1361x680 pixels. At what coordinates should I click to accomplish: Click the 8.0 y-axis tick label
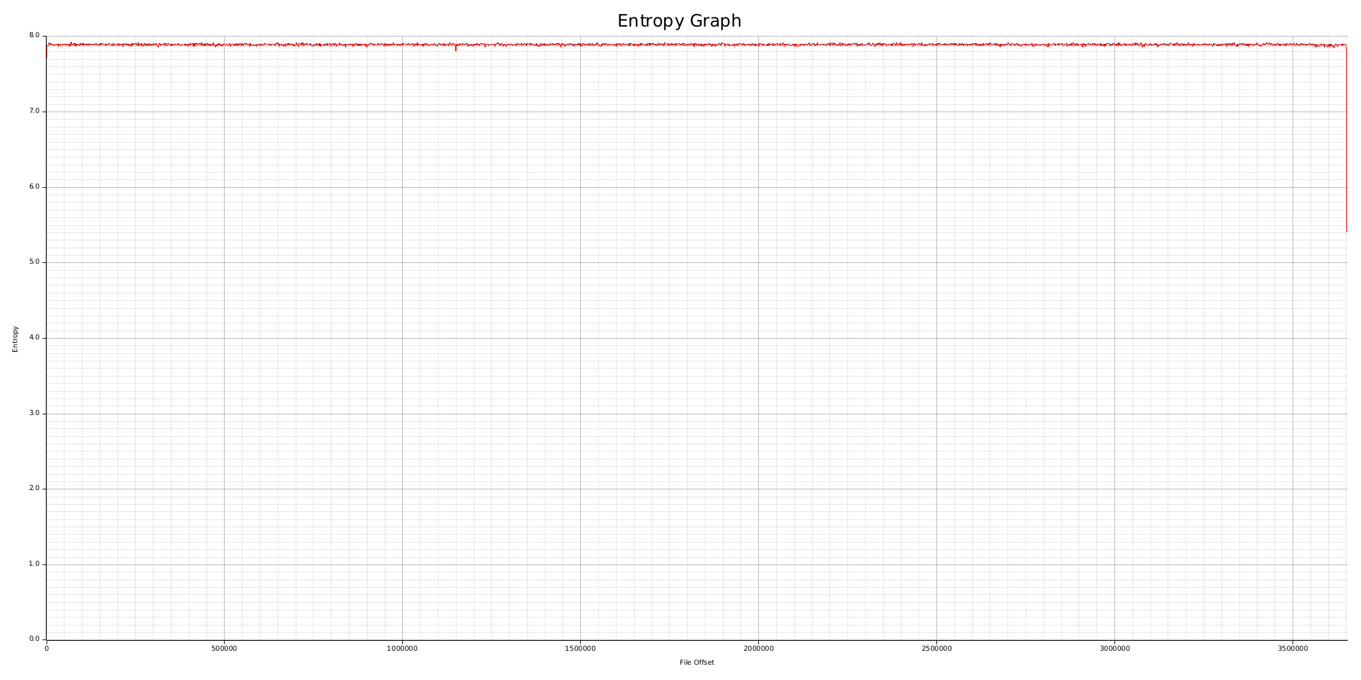[x=34, y=35]
